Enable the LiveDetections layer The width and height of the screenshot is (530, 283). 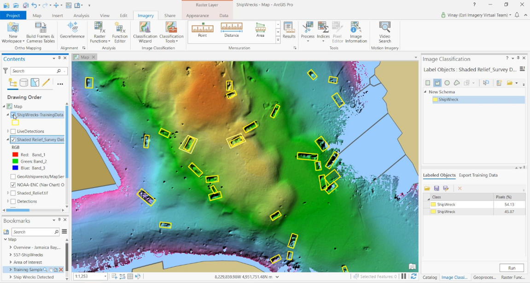12,131
